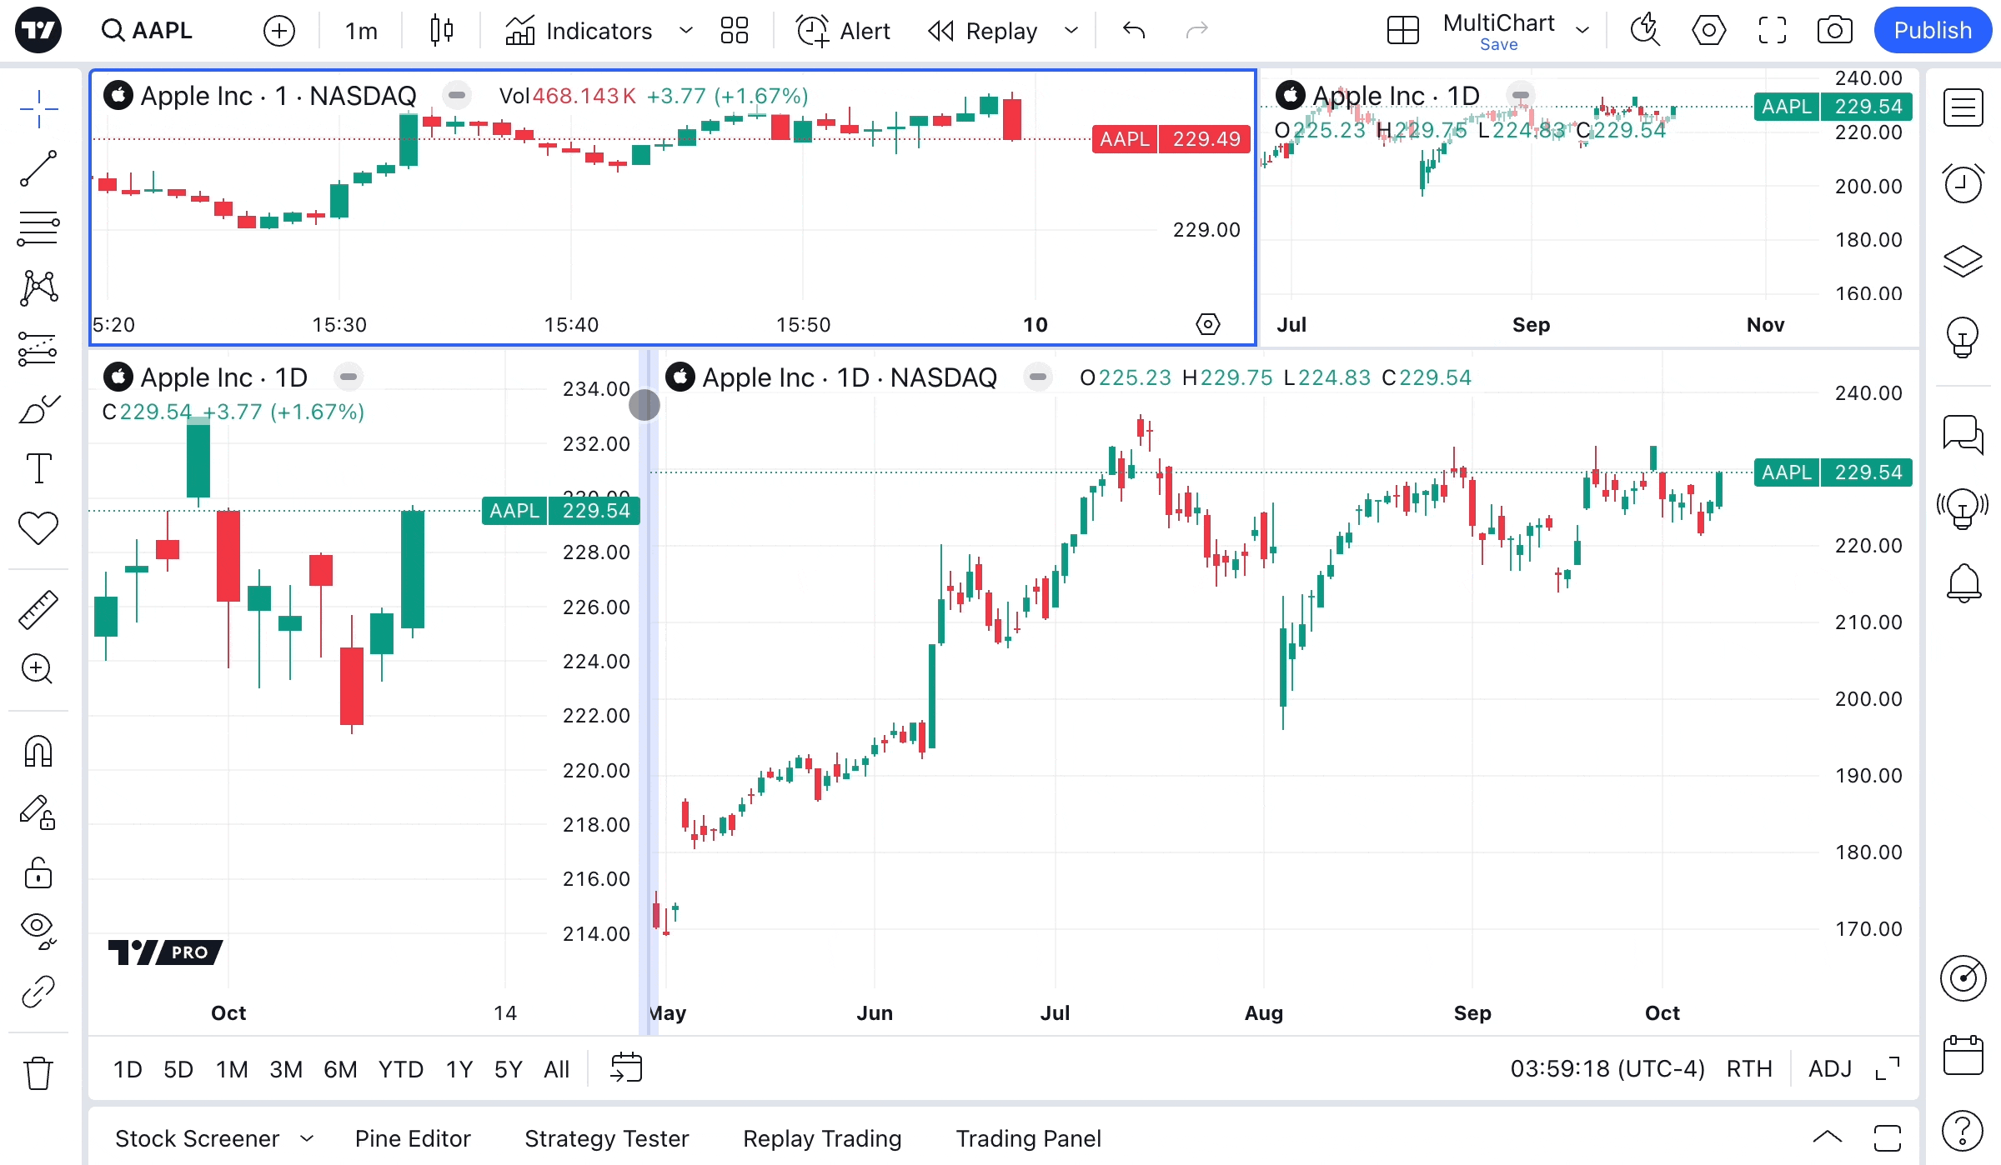Viewport: 2001px width, 1165px height.
Task: Open the Strategy Tester tab
Action: click(606, 1138)
